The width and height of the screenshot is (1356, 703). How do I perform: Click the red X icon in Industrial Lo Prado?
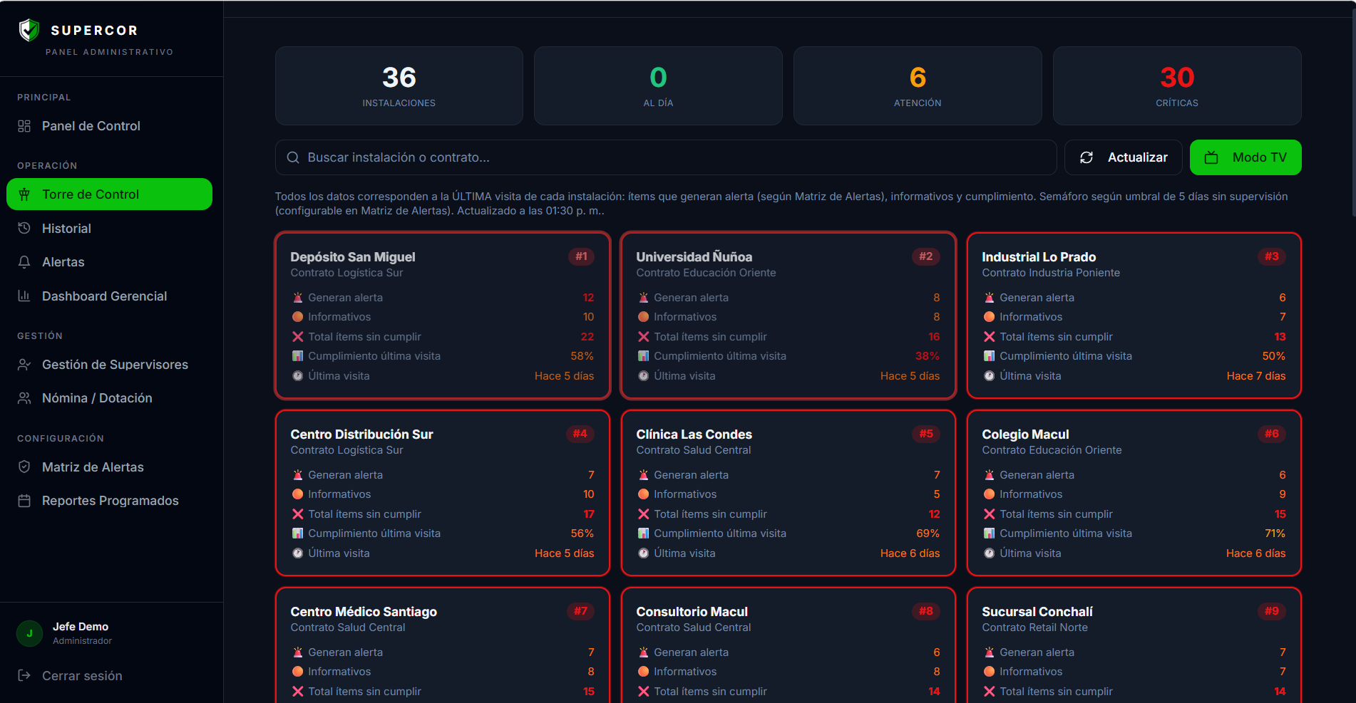[990, 337]
